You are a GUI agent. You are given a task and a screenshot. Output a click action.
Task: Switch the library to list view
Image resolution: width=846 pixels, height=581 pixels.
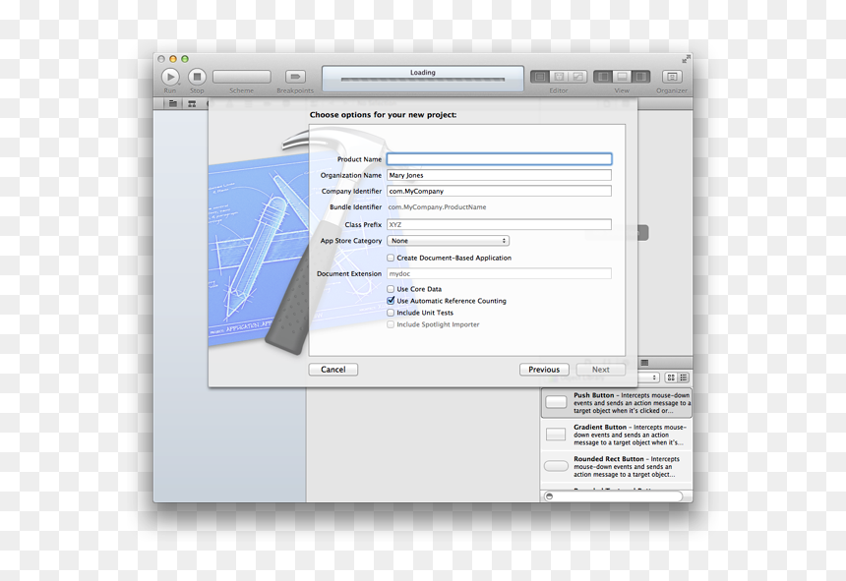coord(684,378)
